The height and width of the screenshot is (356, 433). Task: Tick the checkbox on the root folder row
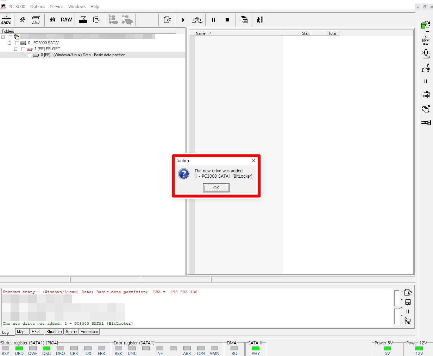coord(11,37)
